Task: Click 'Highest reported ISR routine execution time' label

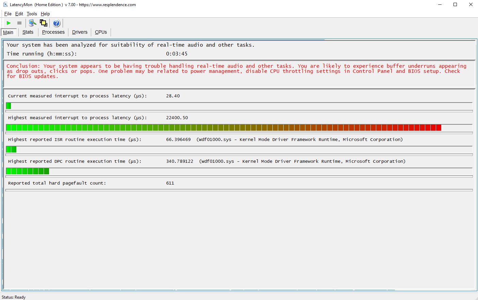Action: click(x=75, y=140)
